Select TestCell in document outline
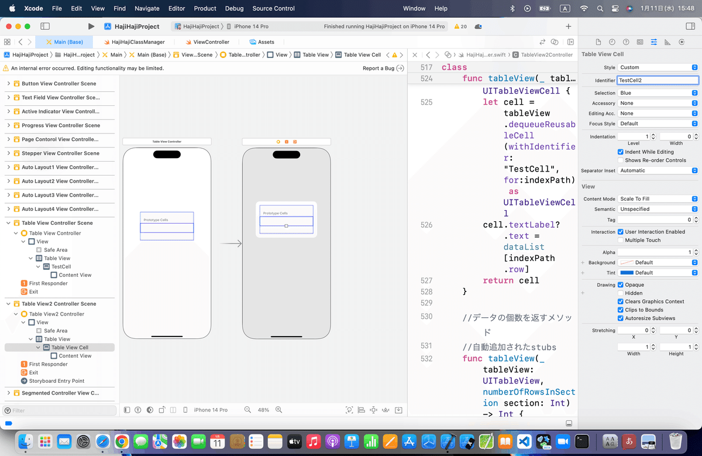Image resolution: width=702 pixels, height=456 pixels. pos(61,266)
